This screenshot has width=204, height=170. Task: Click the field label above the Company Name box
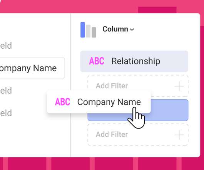click(x=6, y=46)
